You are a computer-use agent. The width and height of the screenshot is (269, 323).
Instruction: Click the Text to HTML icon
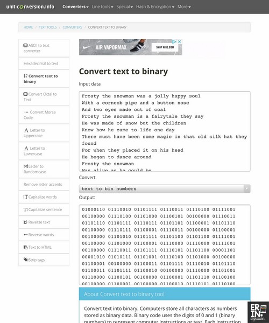[x=25, y=247]
